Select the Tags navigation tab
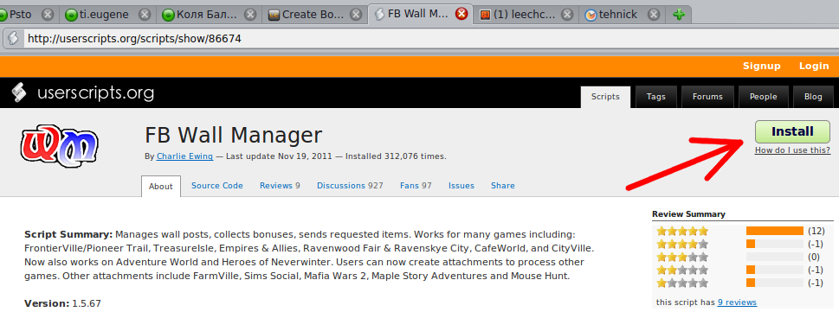The width and height of the screenshot is (839, 312). 655,97
